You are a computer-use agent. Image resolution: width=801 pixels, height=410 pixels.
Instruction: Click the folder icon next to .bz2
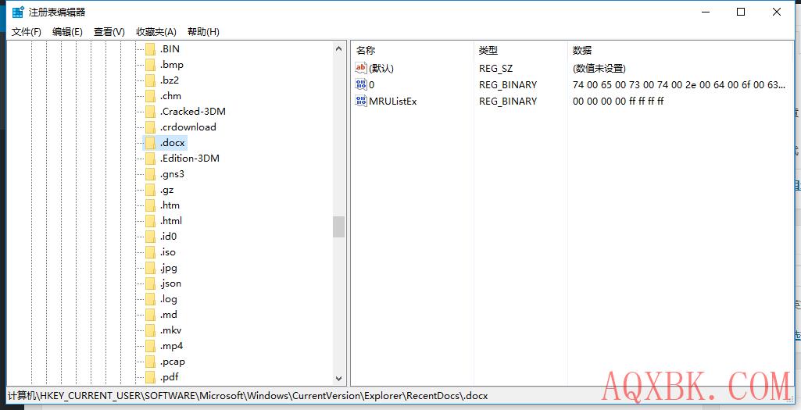[x=150, y=80]
